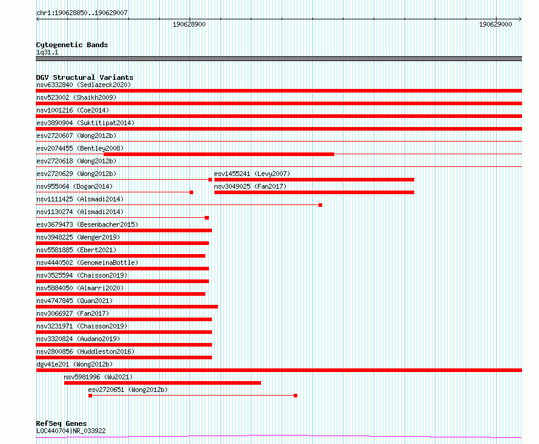Viewport: 539px width, 444px height.
Task: Click the right end square of nsv1111425
Action: [320, 205]
